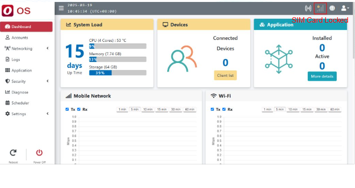Screen dimensions: 355x188
Task: Select 10 min range for Wi-Fi
Action: pos(293,109)
